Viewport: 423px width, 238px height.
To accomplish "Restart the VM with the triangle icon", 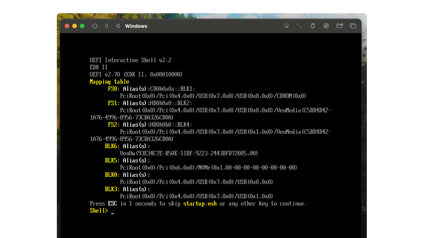I will tap(117, 26).
